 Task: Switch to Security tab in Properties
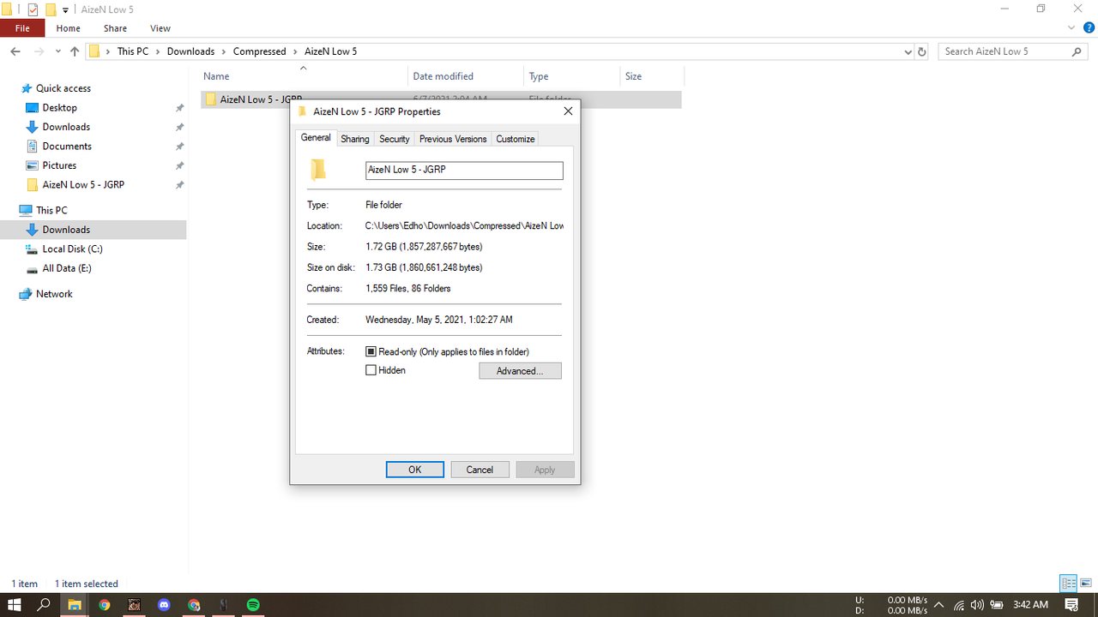[x=395, y=139]
